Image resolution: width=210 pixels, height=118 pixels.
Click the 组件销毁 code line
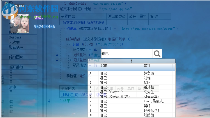[x=99, y=39]
